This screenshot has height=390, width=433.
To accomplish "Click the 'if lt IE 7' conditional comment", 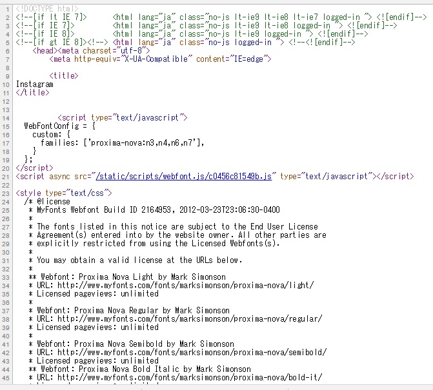I will point(221,17).
